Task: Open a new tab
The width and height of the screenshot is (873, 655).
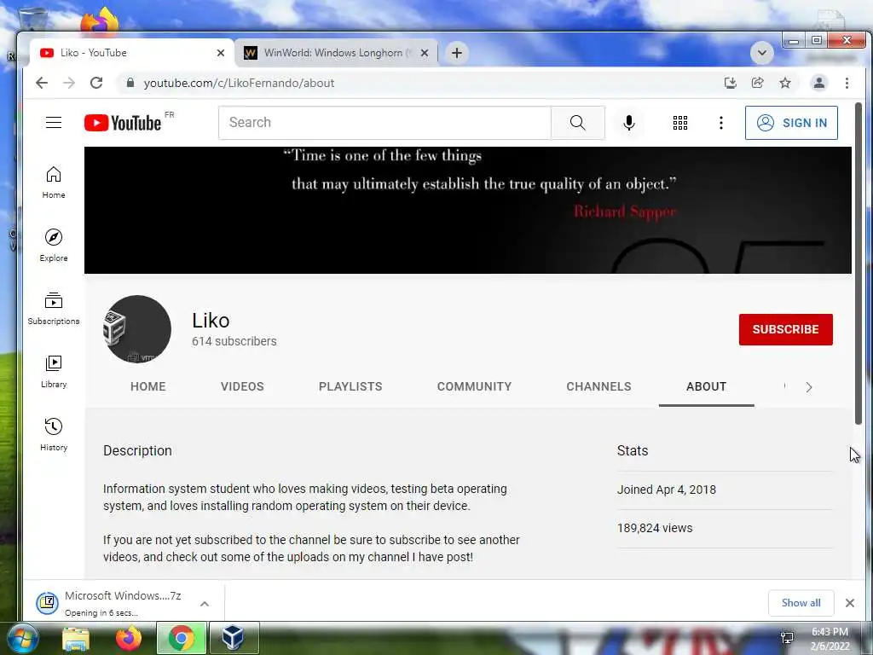Action: [x=457, y=53]
